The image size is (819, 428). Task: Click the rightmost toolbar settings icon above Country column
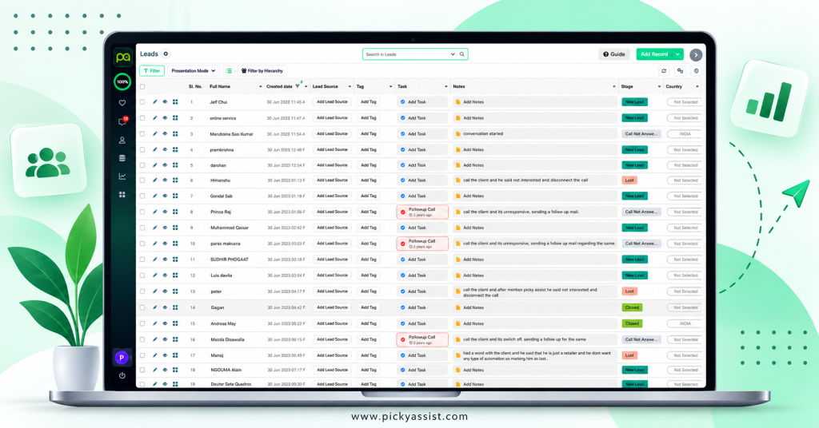point(697,71)
